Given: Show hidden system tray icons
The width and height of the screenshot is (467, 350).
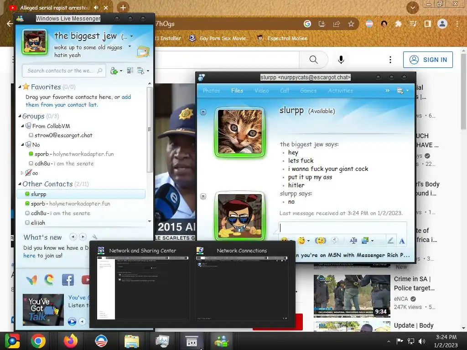Looking at the screenshot, I should (x=389, y=341).
